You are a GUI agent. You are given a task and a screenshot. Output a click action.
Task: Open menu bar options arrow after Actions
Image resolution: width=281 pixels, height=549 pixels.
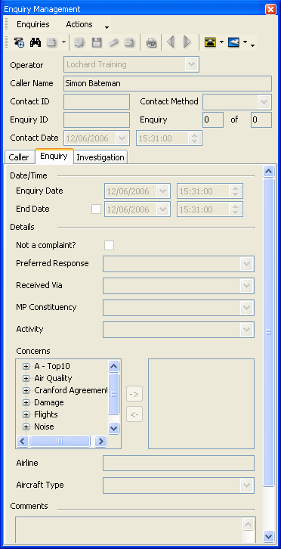pos(107,27)
